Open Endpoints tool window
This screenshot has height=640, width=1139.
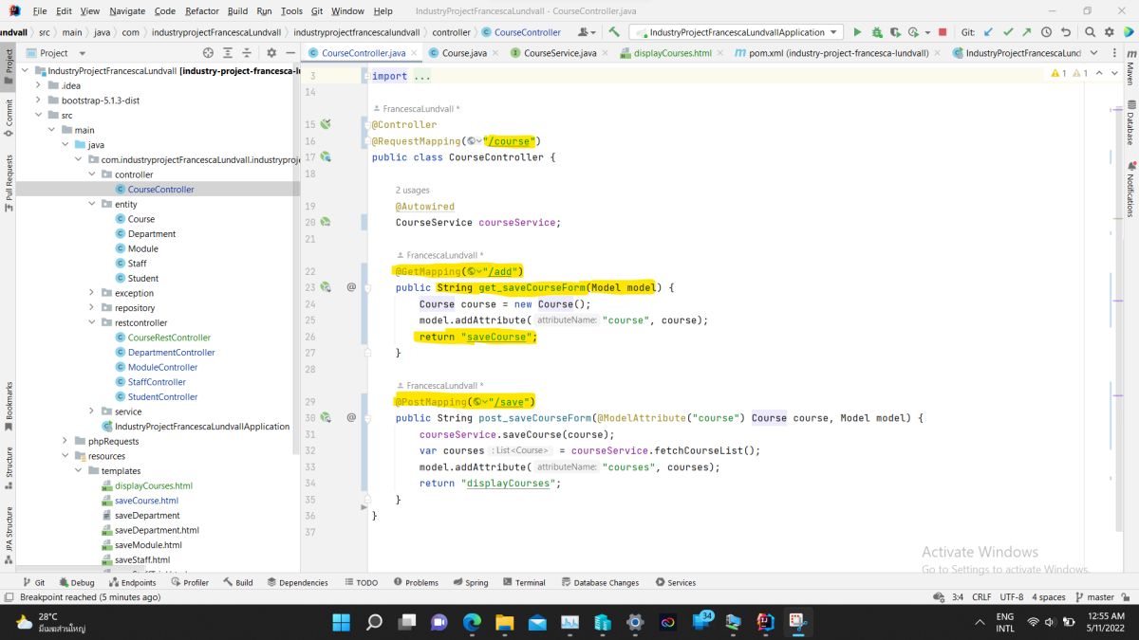[x=132, y=582]
